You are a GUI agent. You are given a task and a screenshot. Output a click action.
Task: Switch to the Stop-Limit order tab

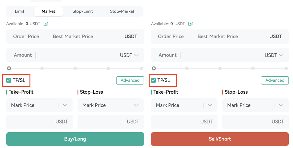pyautogui.click(x=83, y=11)
